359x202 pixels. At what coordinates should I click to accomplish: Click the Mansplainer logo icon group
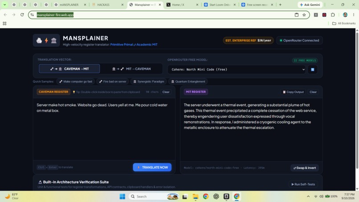(46, 41)
